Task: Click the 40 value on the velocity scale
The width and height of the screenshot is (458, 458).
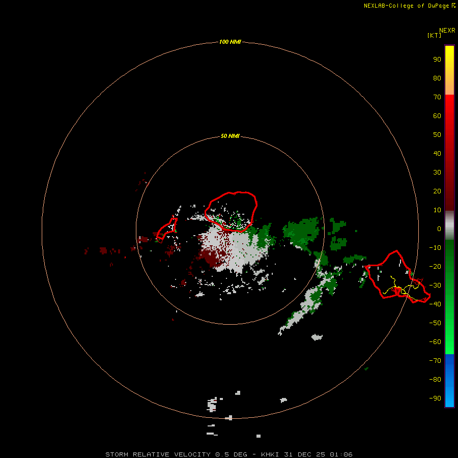Action: pyautogui.click(x=437, y=153)
